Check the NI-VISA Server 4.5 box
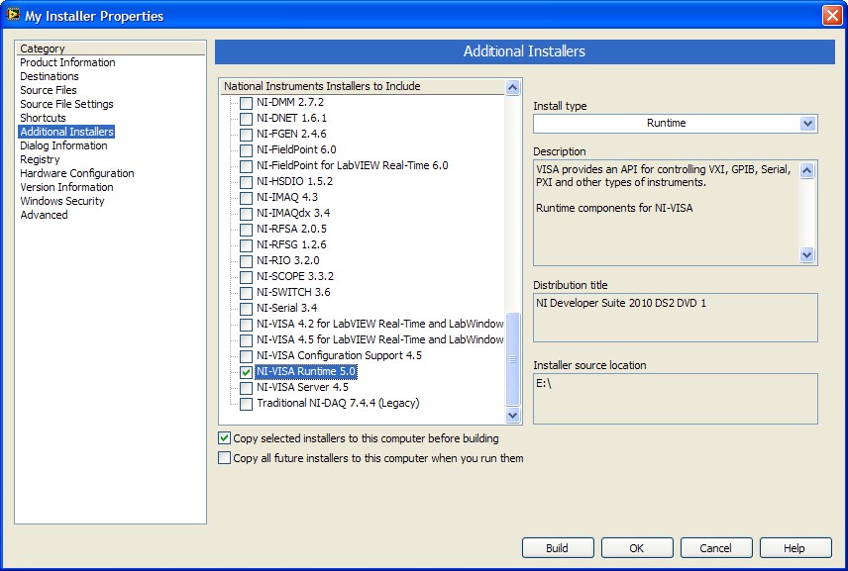The image size is (848, 571). pyautogui.click(x=246, y=388)
